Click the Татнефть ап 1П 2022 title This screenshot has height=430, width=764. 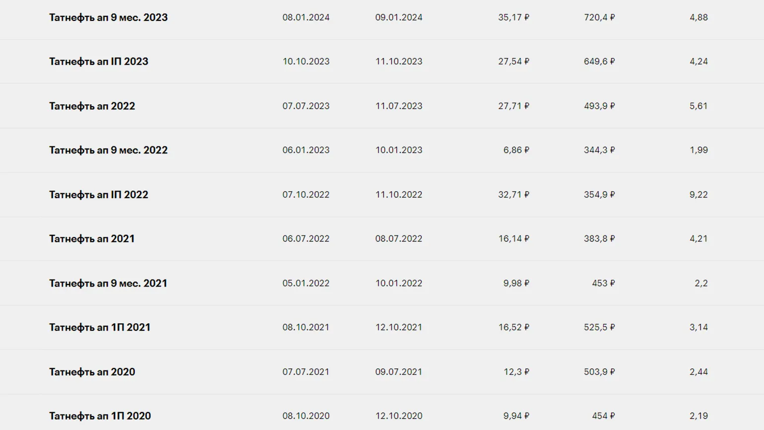(x=98, y=195)
